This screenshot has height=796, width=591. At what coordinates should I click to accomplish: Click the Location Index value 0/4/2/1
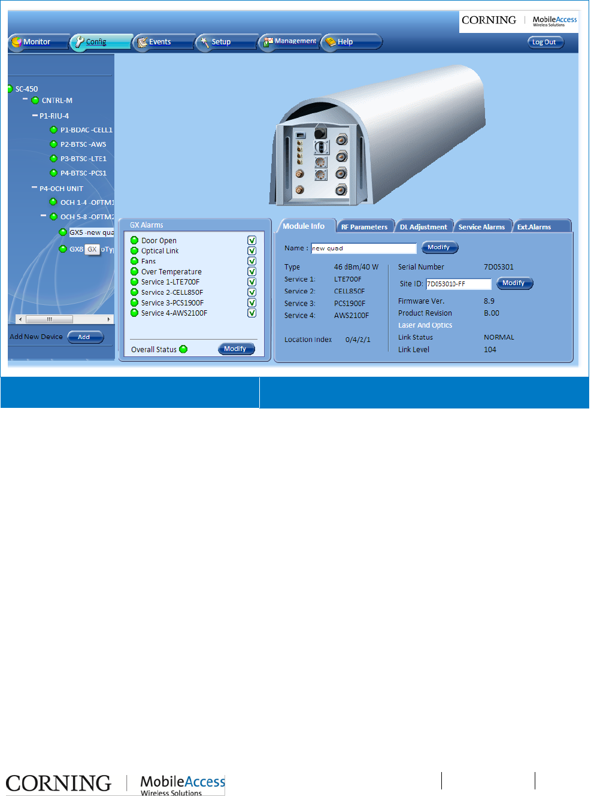pyautogui.click(x=358, y=340)
